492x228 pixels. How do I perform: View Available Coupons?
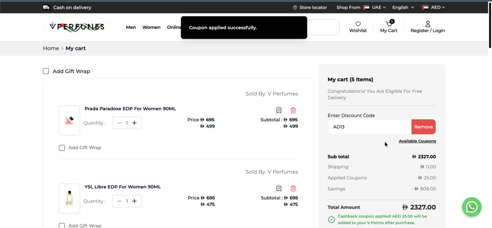point(418,141)
